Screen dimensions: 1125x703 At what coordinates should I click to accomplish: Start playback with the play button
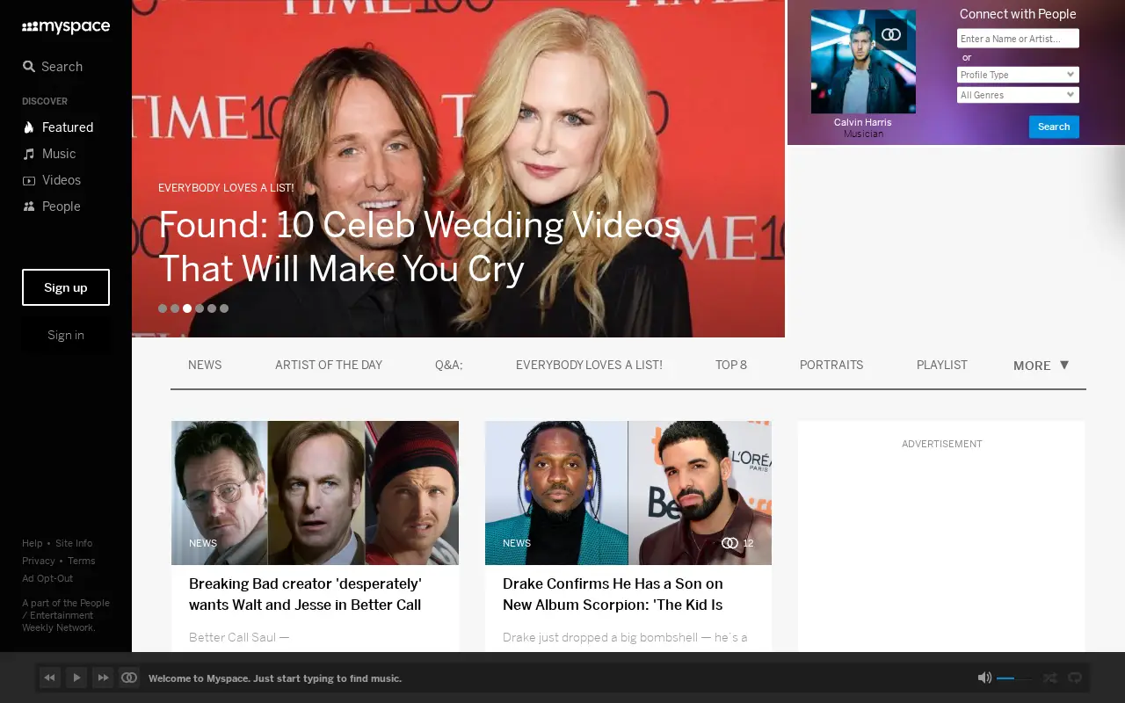tap(76, 678)
